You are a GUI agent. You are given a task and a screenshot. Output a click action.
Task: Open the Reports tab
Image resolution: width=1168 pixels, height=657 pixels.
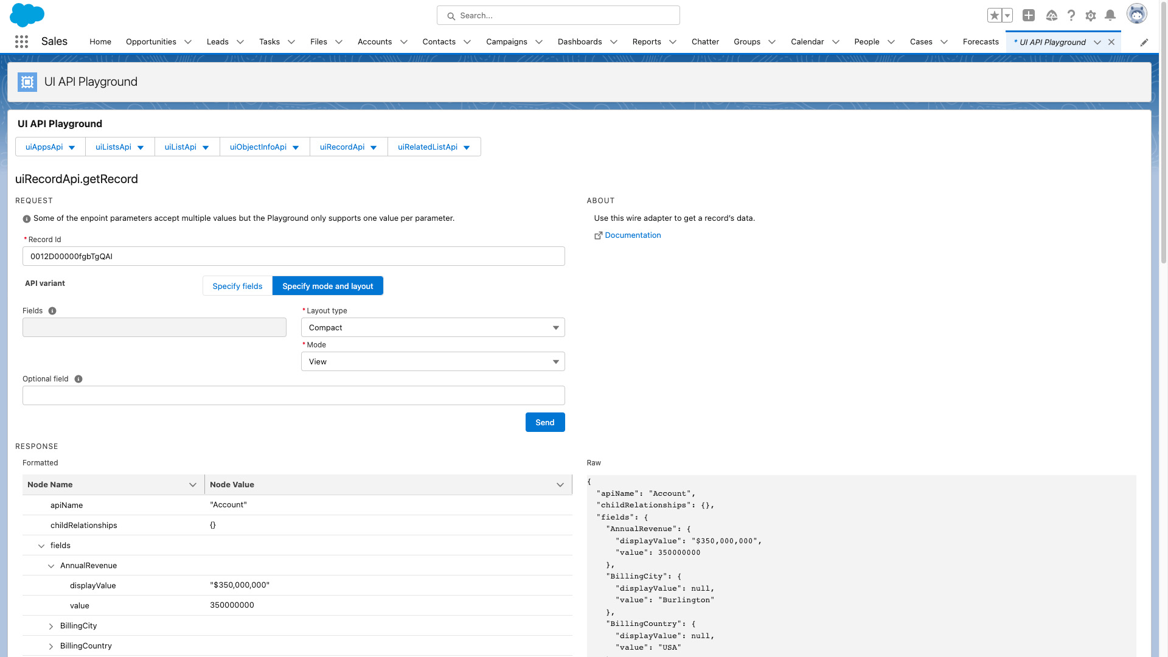(647, 41)
